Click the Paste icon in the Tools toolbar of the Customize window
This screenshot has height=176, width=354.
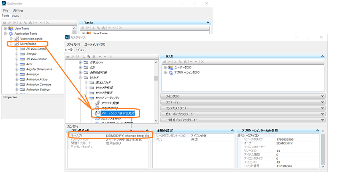click(x=30, y=23)
